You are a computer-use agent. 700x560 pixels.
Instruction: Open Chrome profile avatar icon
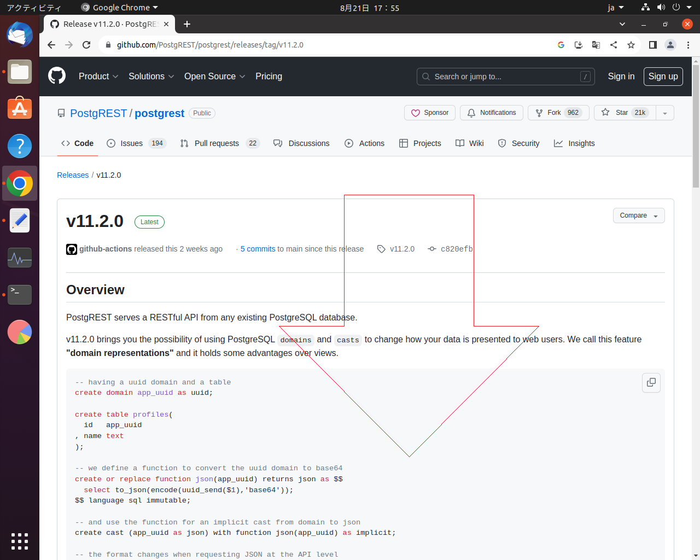[x=670, y=45]
